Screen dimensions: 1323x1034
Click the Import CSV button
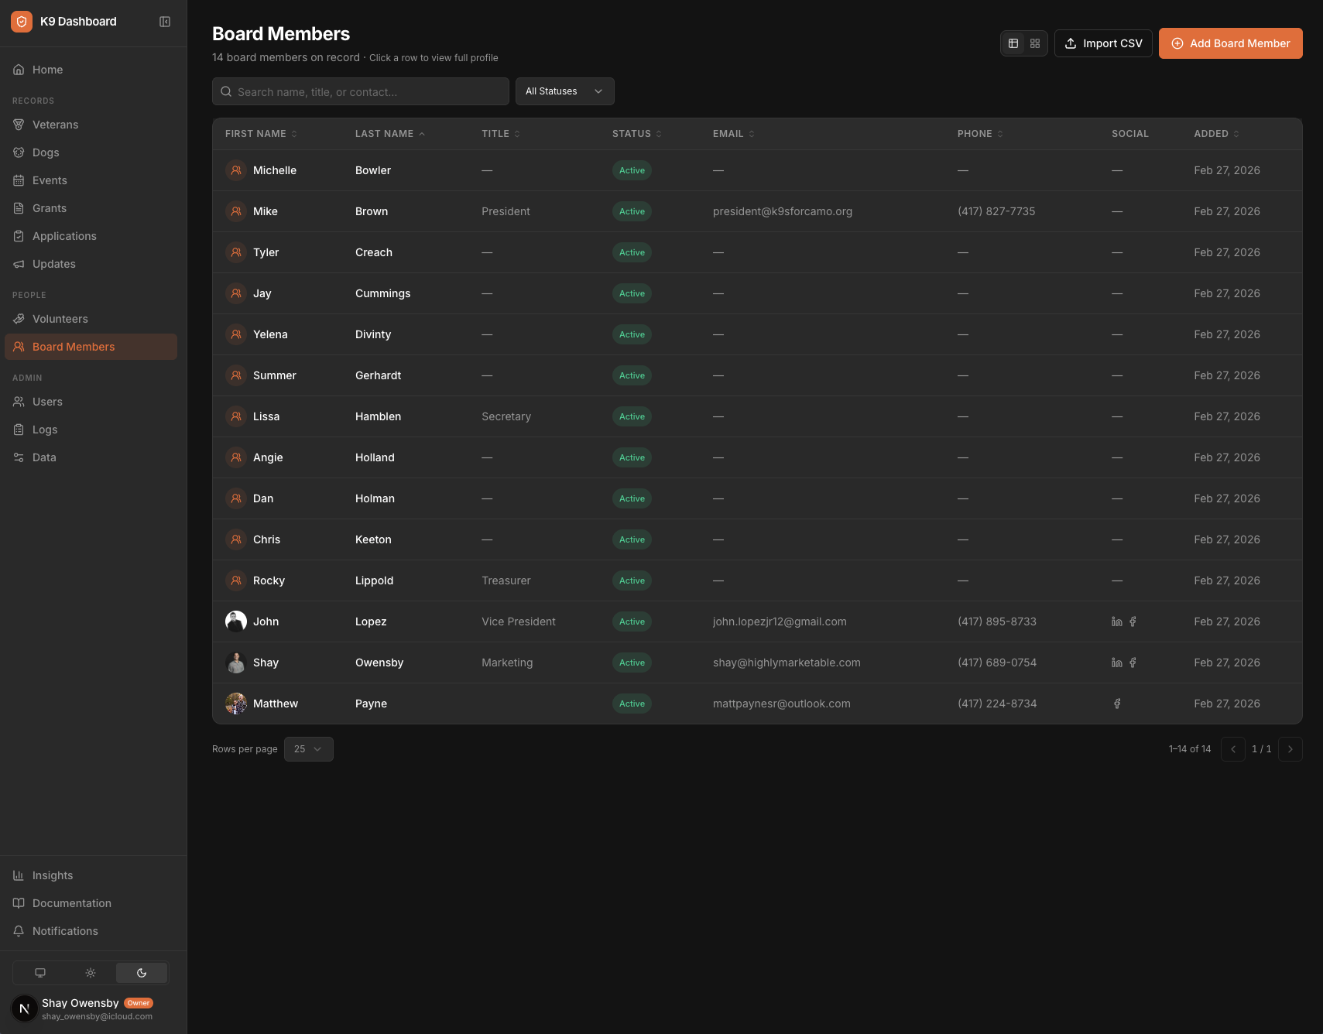(x=1103, y=43)
